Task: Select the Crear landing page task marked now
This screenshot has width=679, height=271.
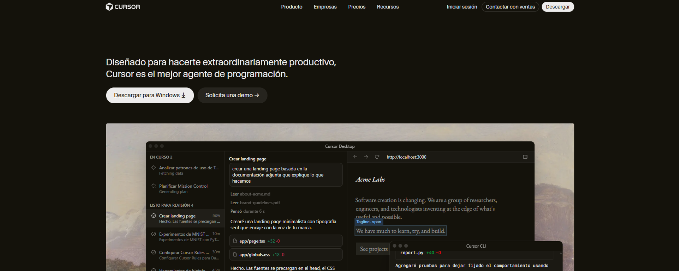Action: pyautogui.click(x=186, y=218)
